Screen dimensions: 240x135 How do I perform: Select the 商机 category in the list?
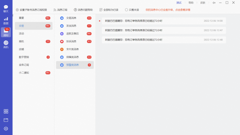(x=34, y=41)
